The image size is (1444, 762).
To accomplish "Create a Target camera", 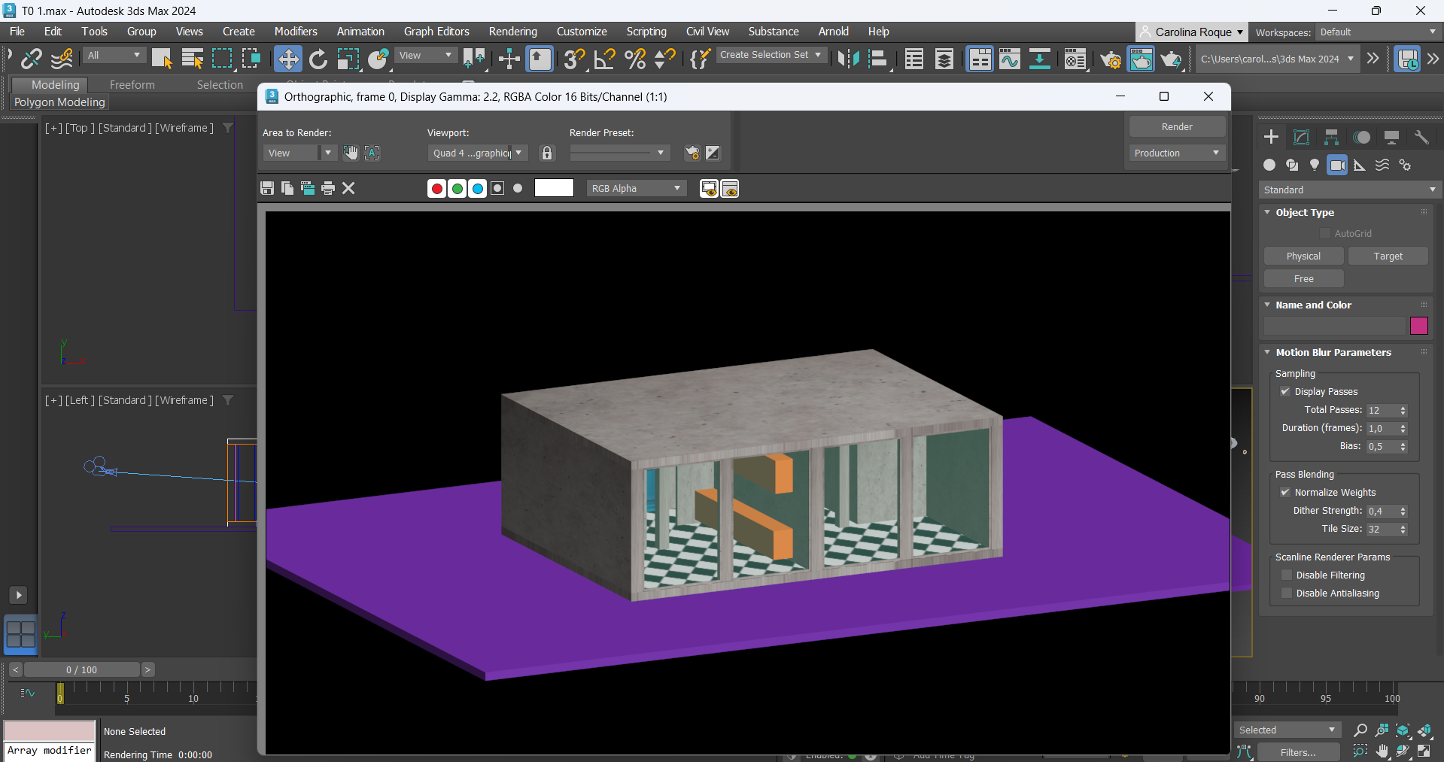I will [1388, 257].
